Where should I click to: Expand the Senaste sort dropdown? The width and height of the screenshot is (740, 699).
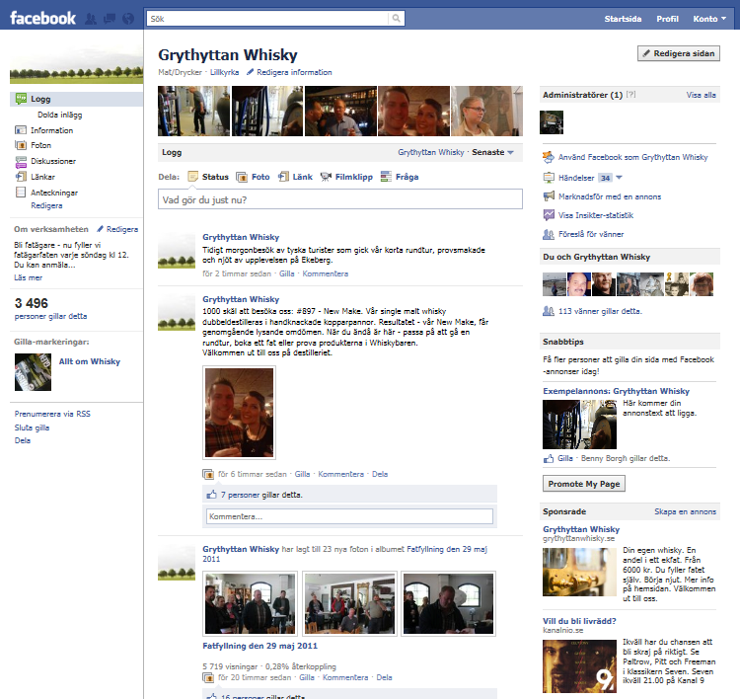492,152
